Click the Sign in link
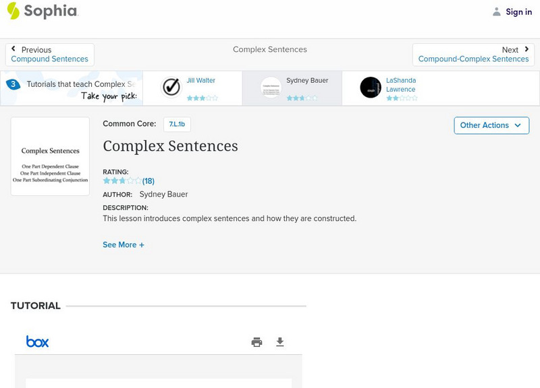The height and width of the screenshot is (388, 540). [518, 11]
